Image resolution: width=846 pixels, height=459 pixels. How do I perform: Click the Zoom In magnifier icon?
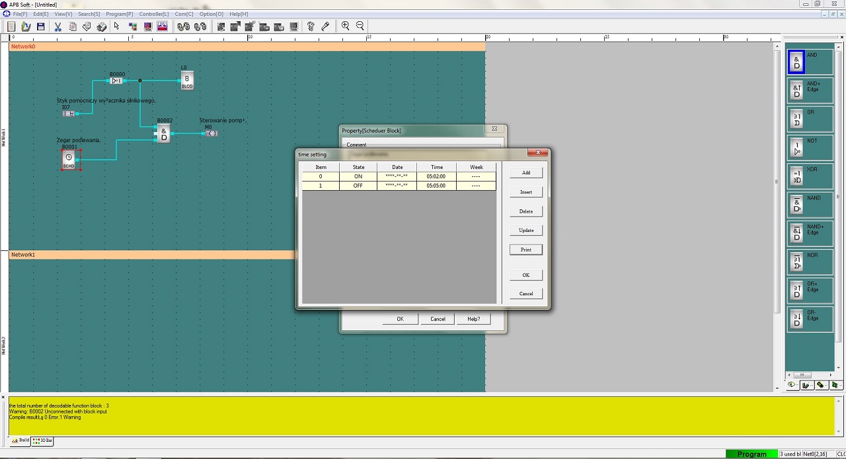coord(345,26)
